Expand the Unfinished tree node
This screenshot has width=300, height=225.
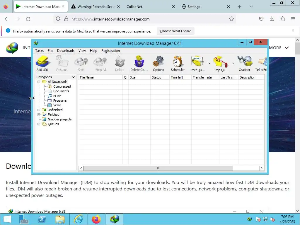point(39,110)
